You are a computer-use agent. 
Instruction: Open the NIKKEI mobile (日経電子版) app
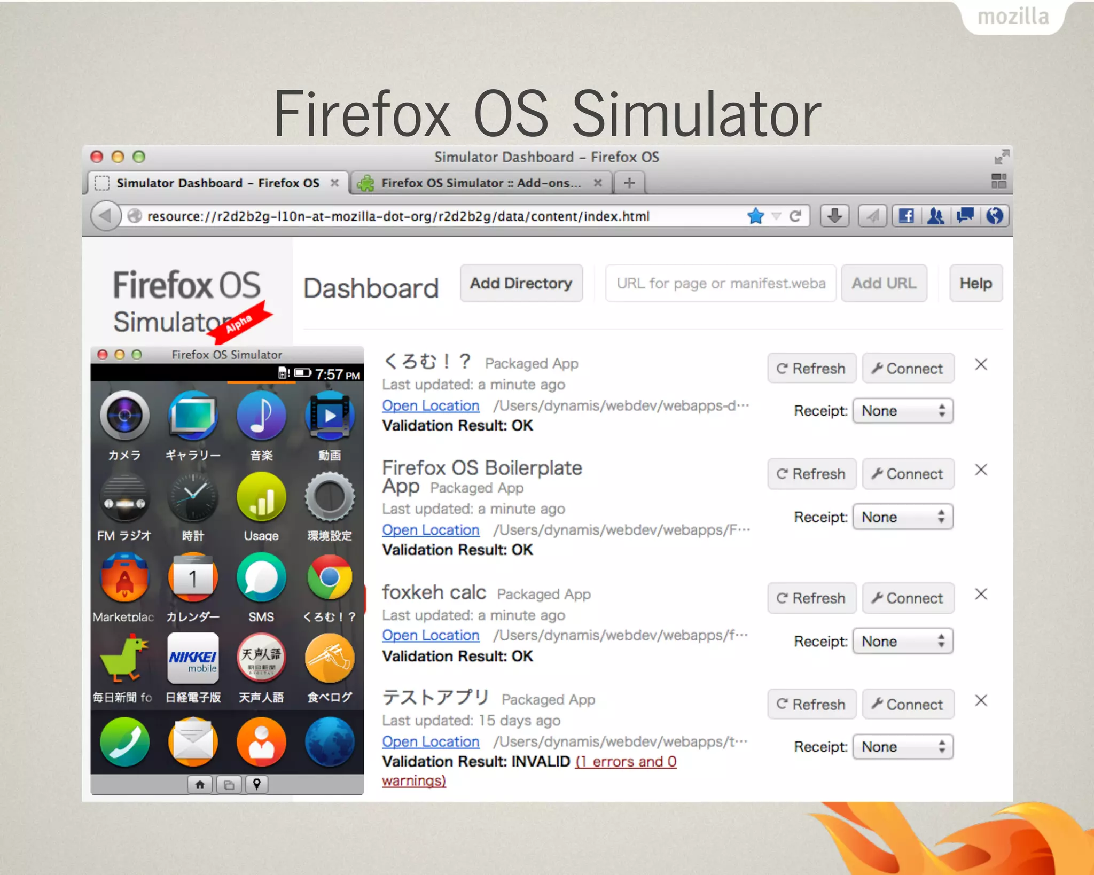193,659
